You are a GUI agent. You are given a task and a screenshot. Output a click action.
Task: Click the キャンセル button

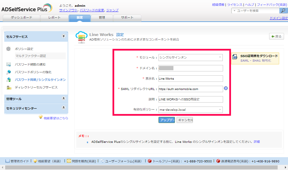point(185,120)
